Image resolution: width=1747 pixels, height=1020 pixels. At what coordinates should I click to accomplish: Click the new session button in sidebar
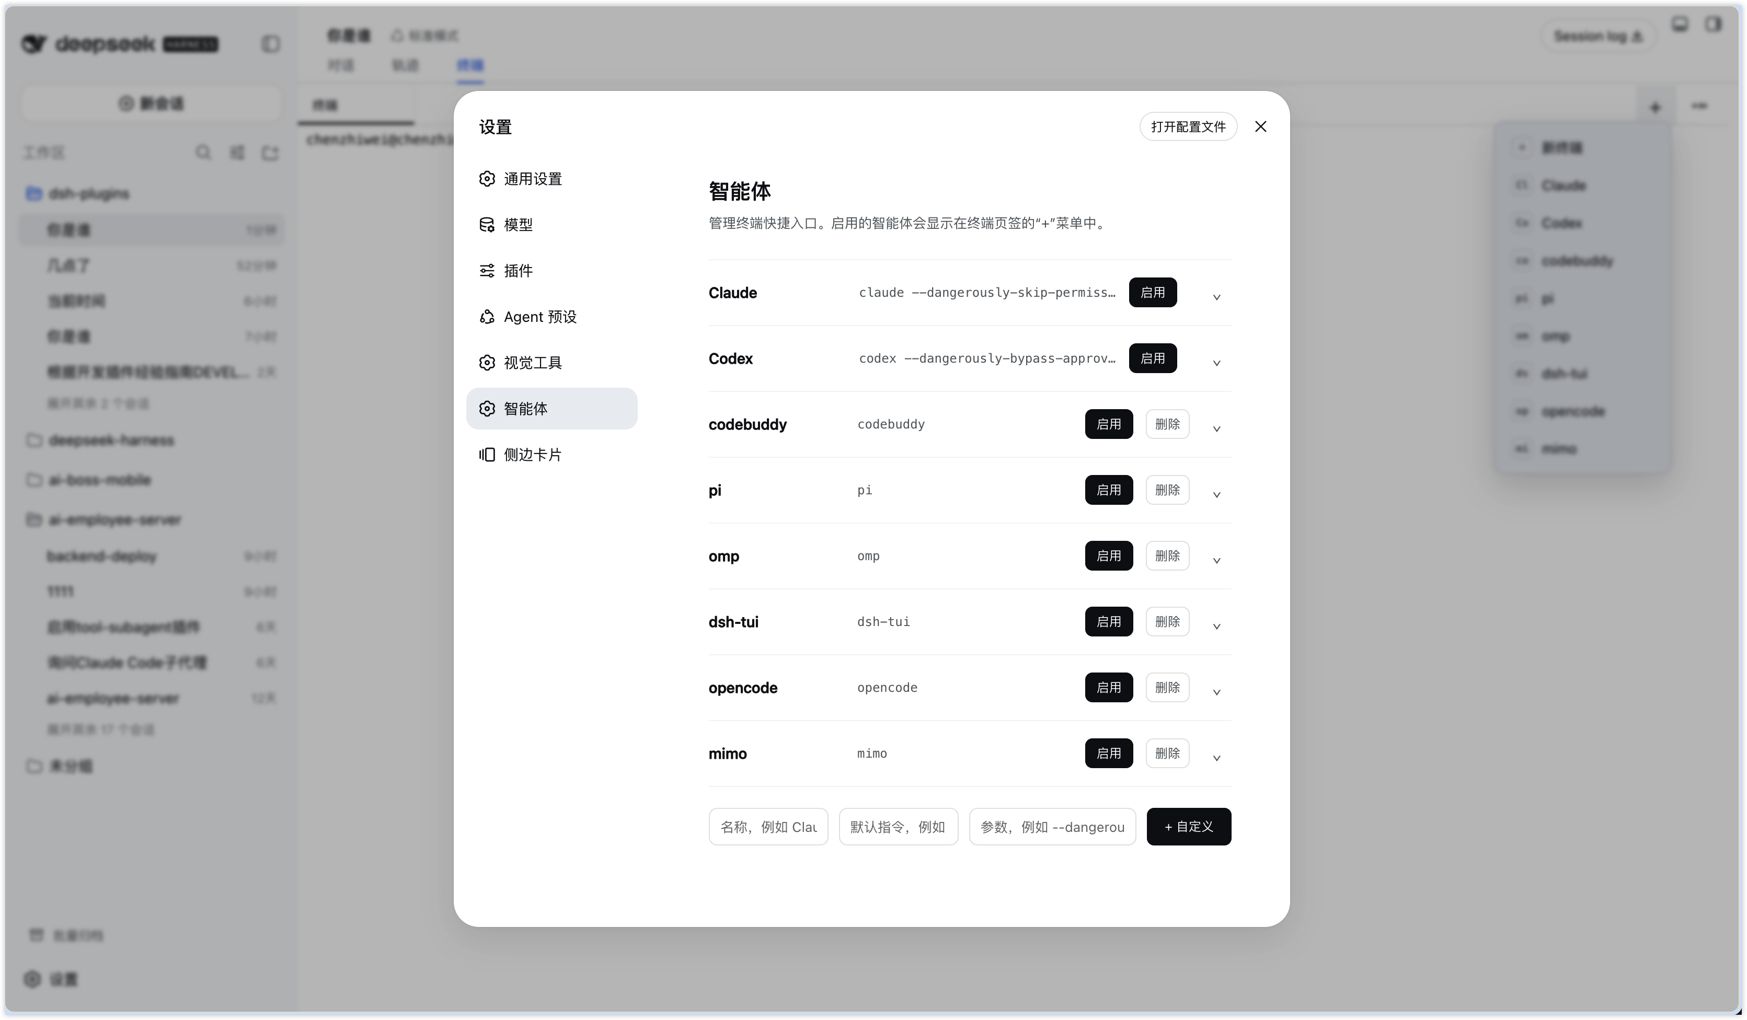(x=151, y=103)
